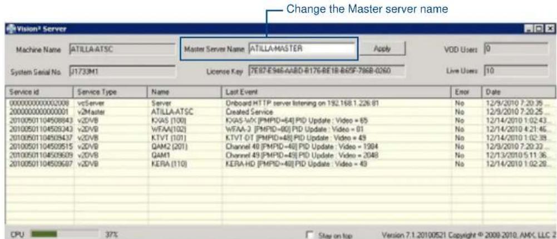The image size is (557, 239).
Task: Sort by the Last Event column header
Action: tap(336, 92)
